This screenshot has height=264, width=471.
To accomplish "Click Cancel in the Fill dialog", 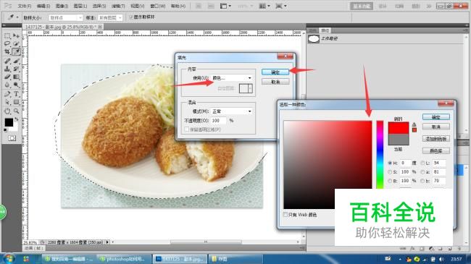I will click(x=275, y=82).
